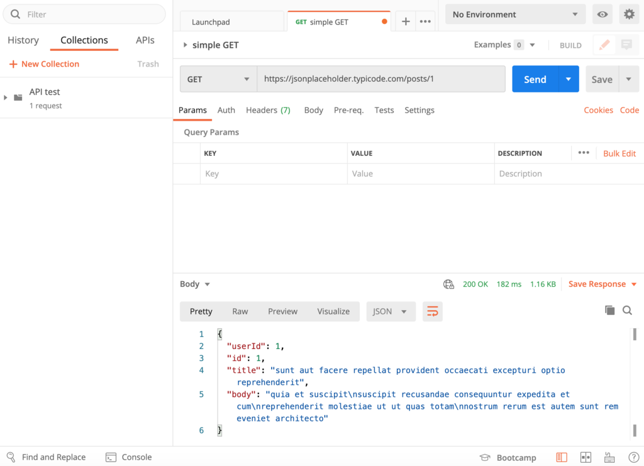The image size is (644, 466).
Task: Expand the API test collection arrow
Action: pyautogui.click(x=5, y=97)
